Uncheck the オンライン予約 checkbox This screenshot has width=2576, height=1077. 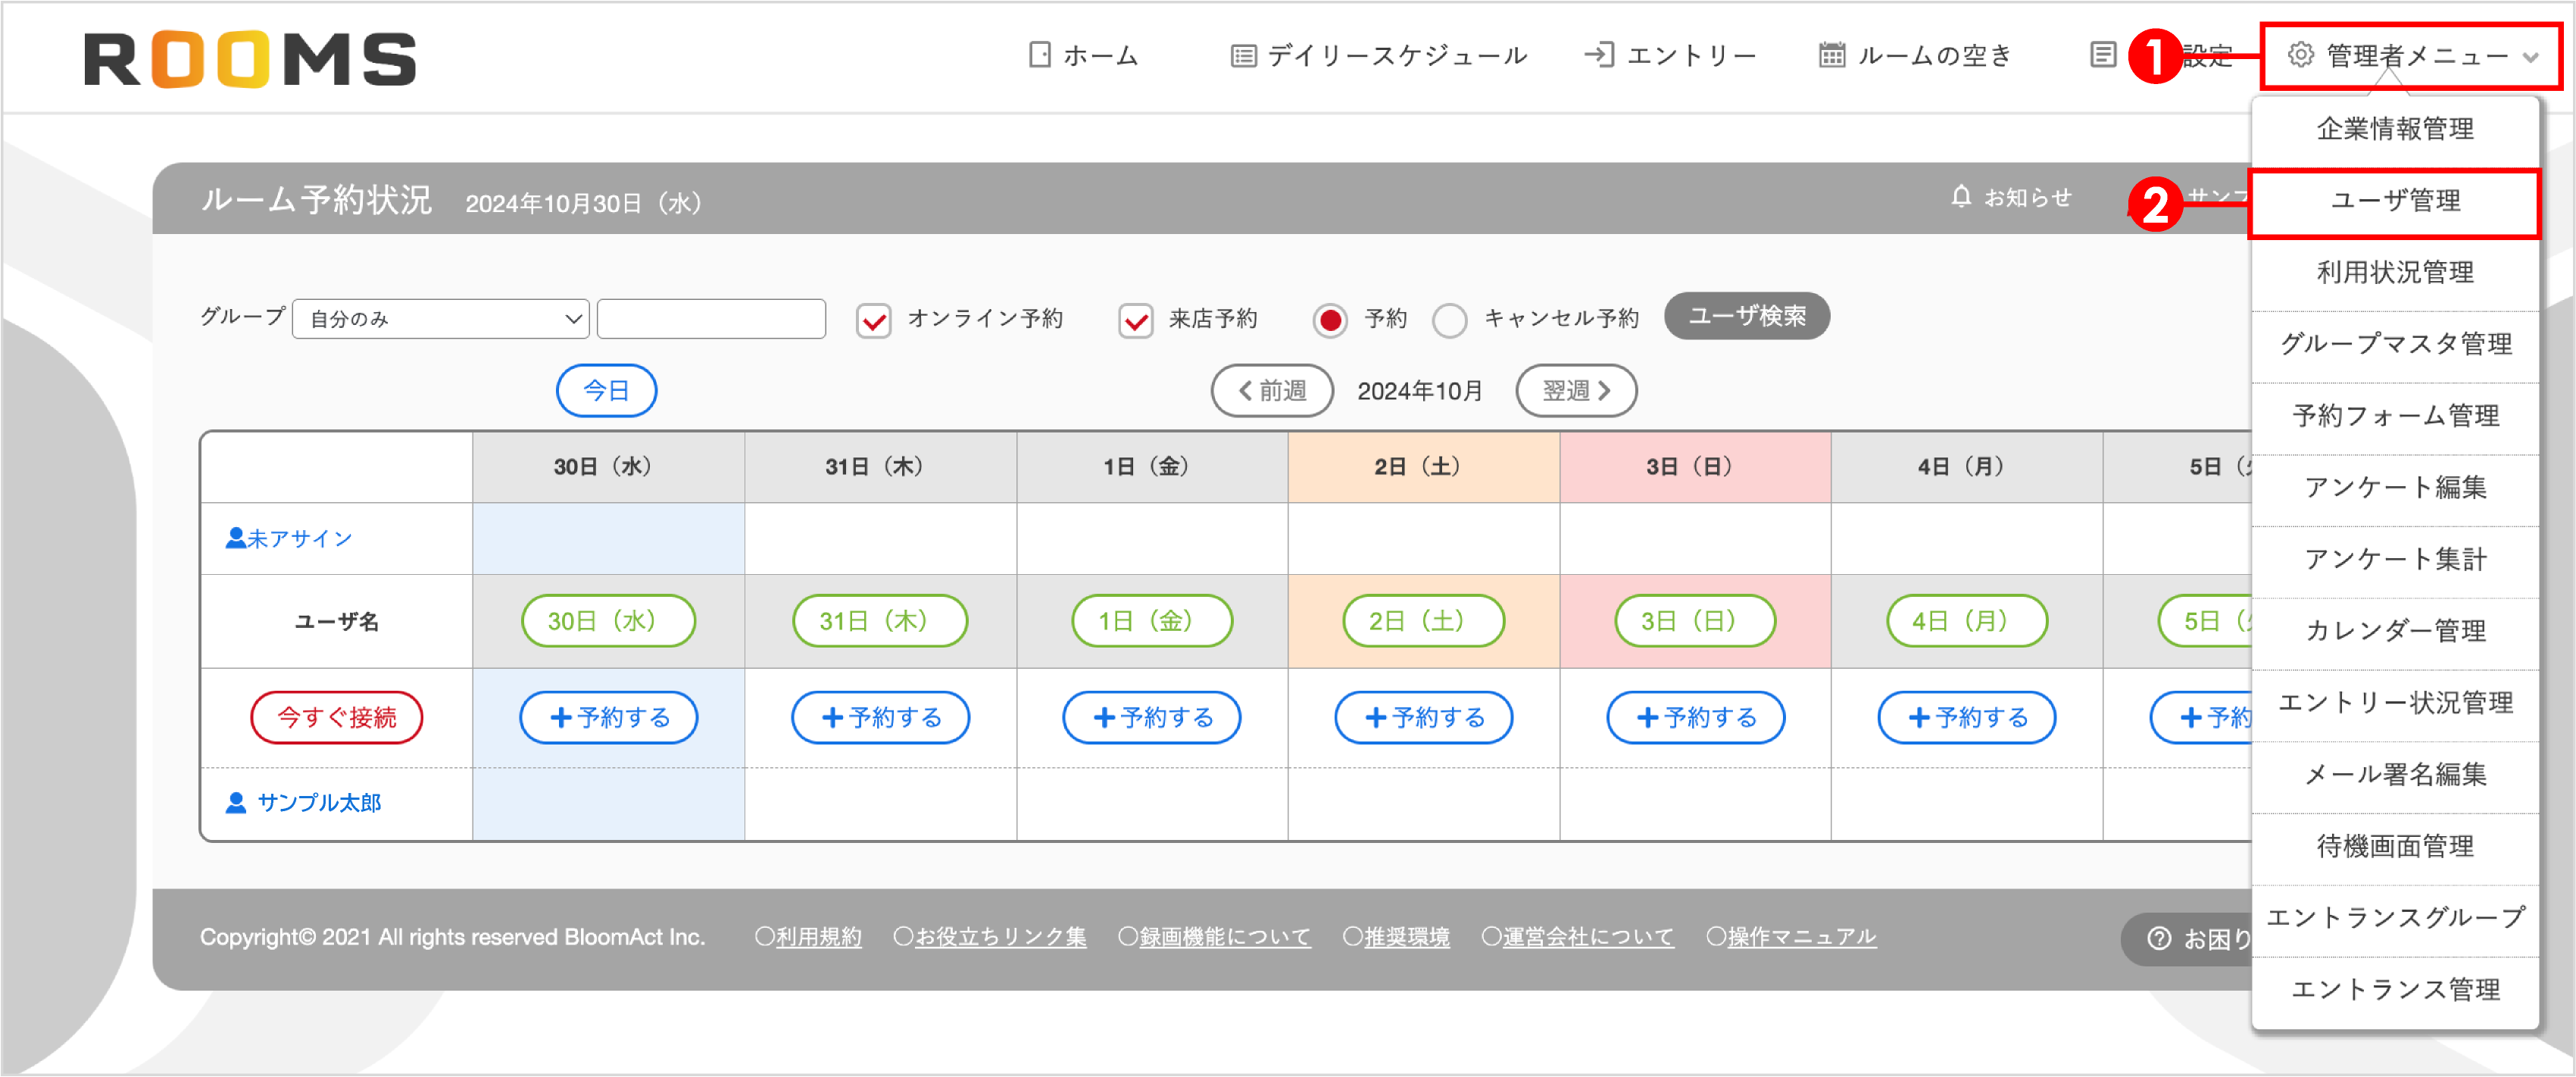(x=873, y=320)
